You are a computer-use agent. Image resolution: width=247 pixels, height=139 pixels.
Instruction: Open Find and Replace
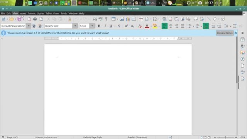(x=95, y=19)
